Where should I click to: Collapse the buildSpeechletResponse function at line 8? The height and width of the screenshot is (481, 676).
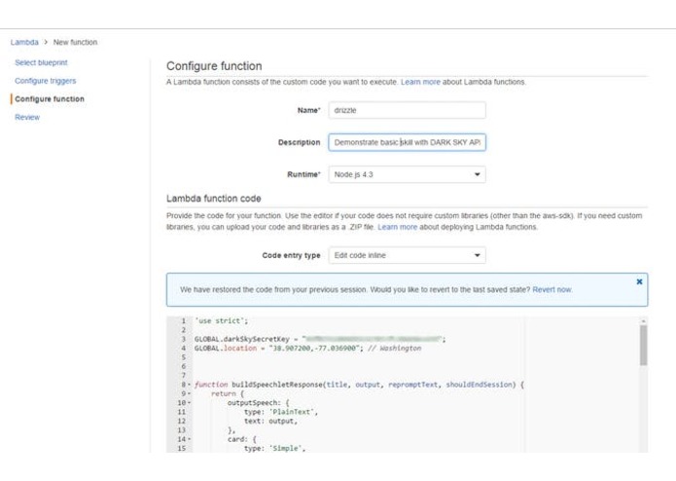[190, 385]
